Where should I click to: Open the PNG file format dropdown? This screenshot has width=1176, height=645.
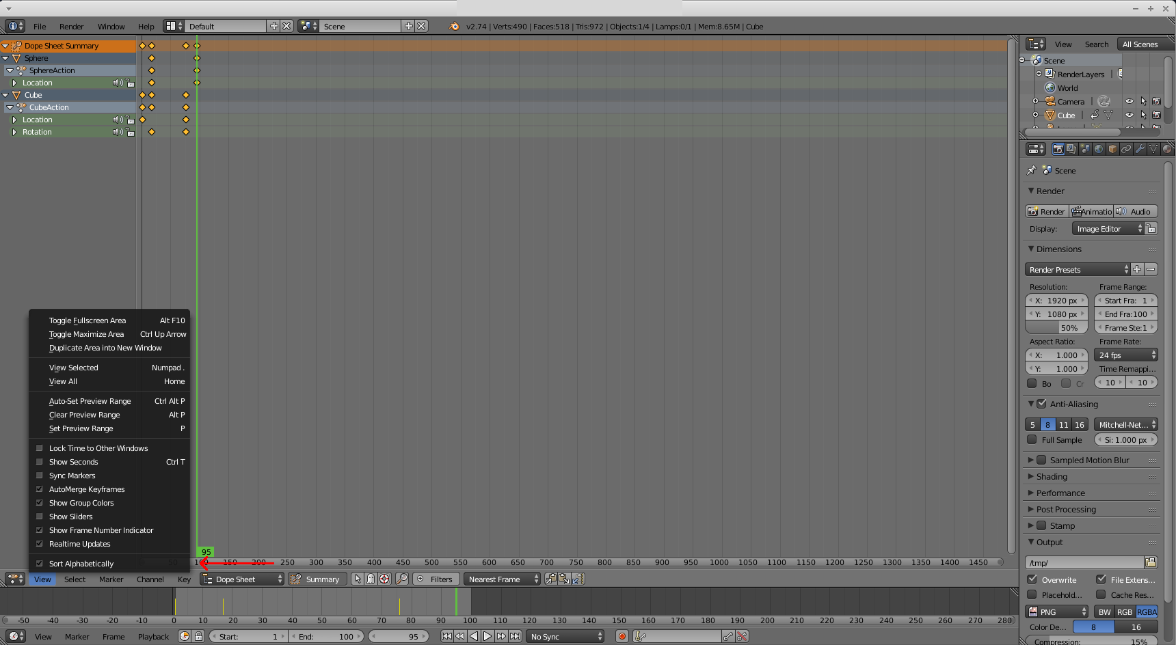pos(1057,612)
